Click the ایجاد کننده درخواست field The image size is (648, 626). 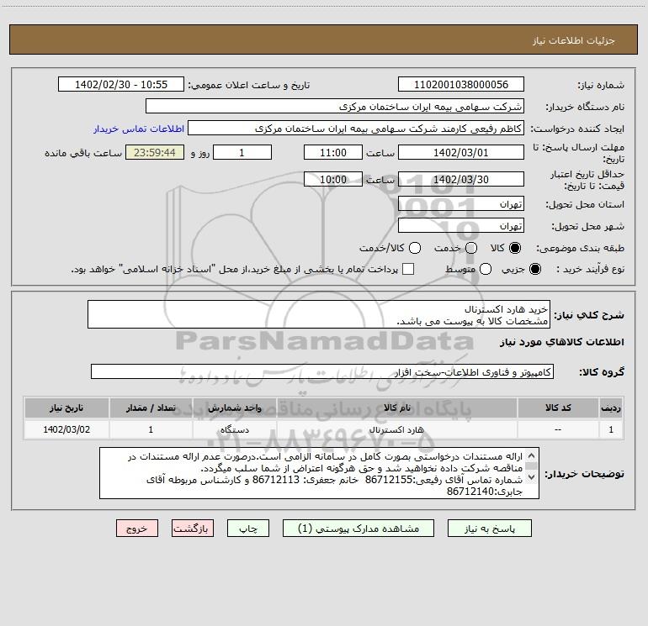[x=356, y=129]
